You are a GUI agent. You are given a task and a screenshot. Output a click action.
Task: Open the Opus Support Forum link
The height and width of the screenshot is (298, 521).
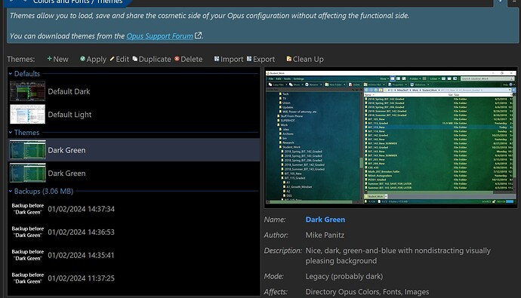coord(159,36)
